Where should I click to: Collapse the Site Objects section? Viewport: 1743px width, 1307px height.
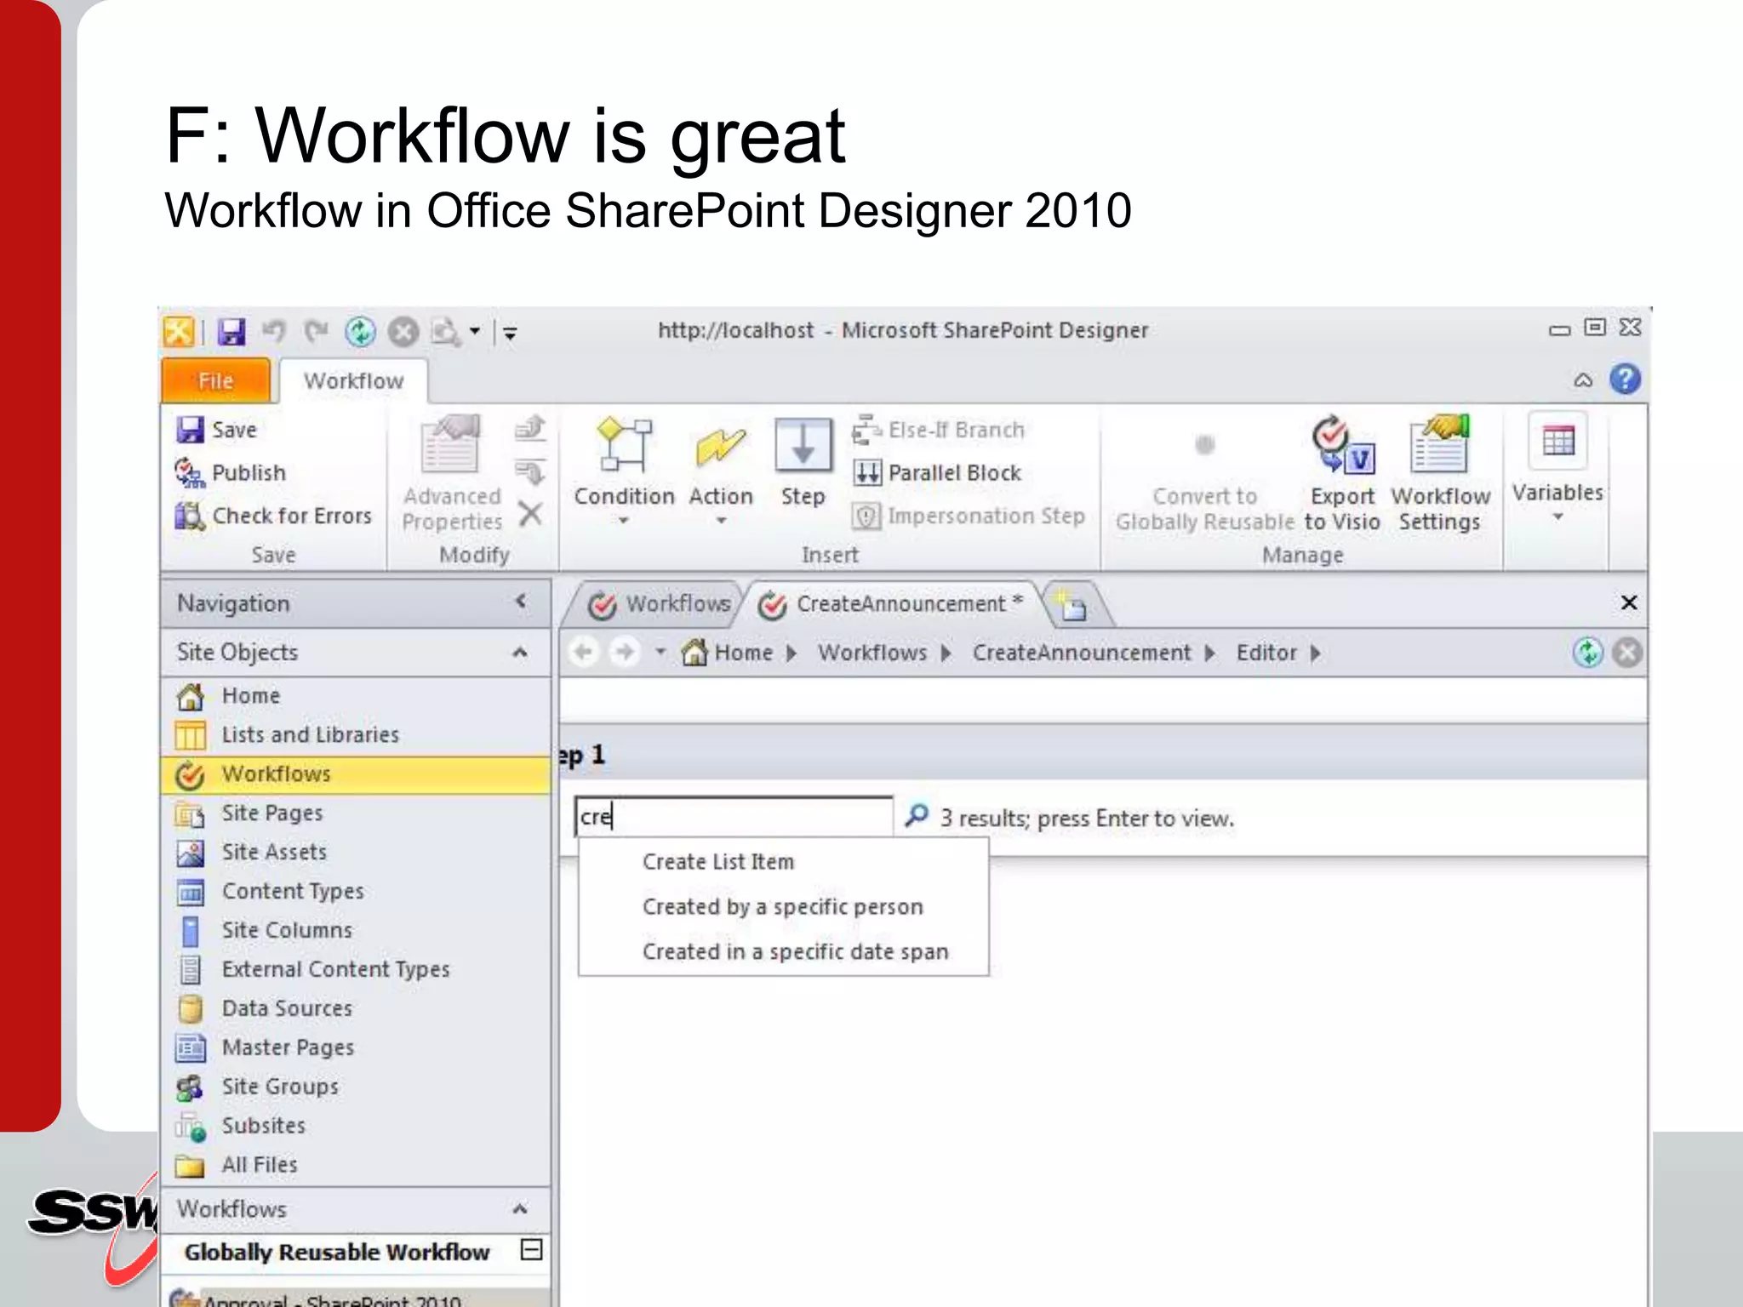(x=520, y=653)
